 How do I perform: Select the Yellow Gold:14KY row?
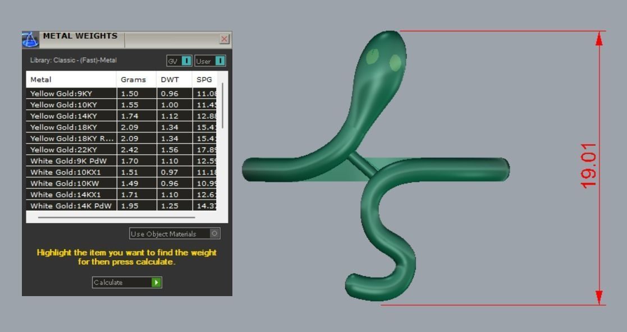(x=122, y=116)
